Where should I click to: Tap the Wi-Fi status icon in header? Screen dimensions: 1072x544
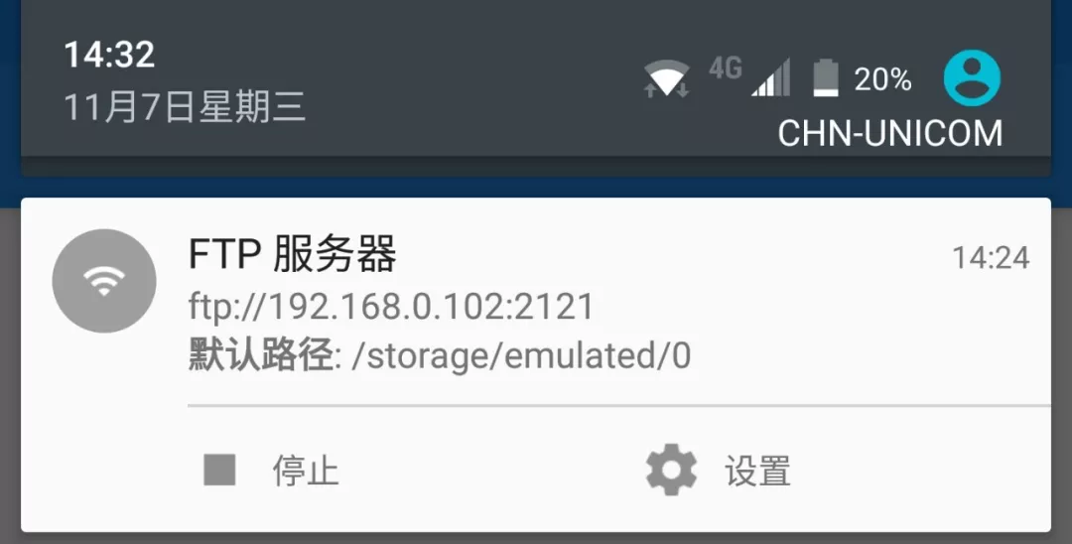click(x=667, y=77)
